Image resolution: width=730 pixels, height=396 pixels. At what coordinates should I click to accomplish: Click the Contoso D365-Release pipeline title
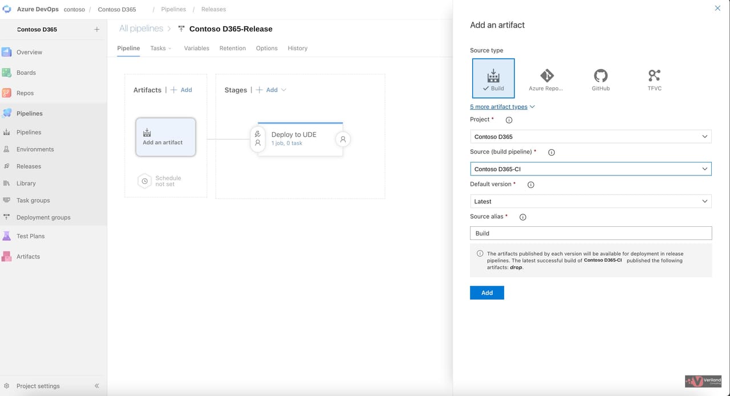[231, 28]
